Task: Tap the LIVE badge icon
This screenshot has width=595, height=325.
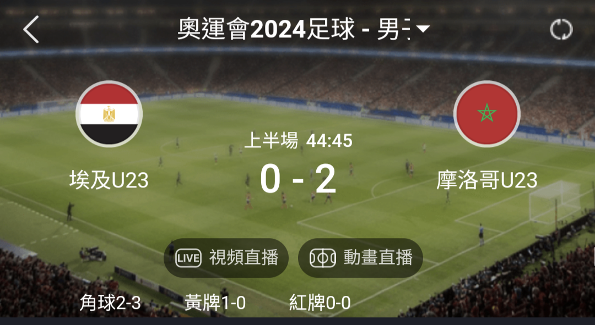Action: tap(188, 258)
